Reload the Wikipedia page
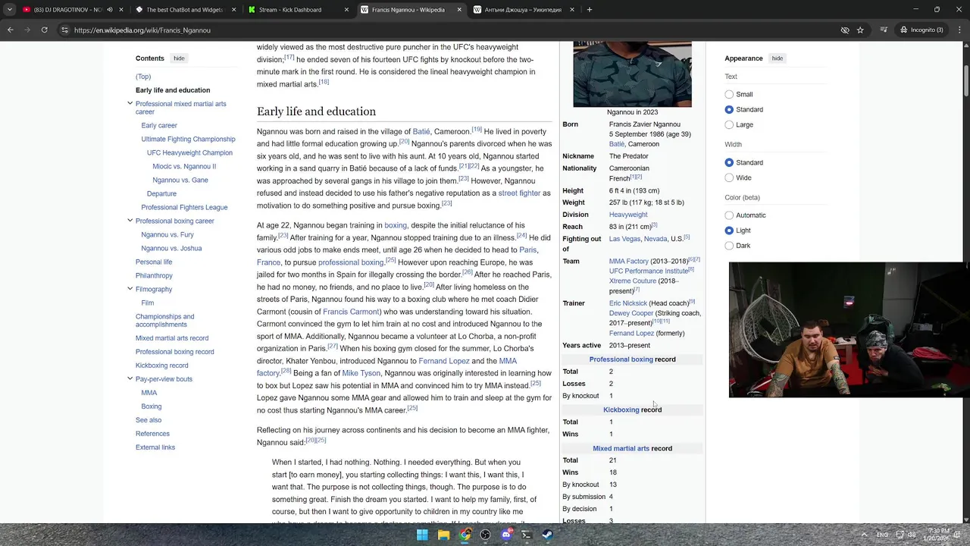Viewport: 970px width, 546px height. coord(45,30)
